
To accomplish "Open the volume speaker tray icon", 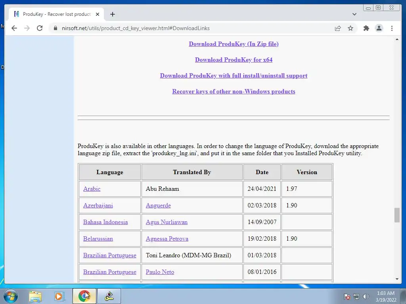I will 366,296.
